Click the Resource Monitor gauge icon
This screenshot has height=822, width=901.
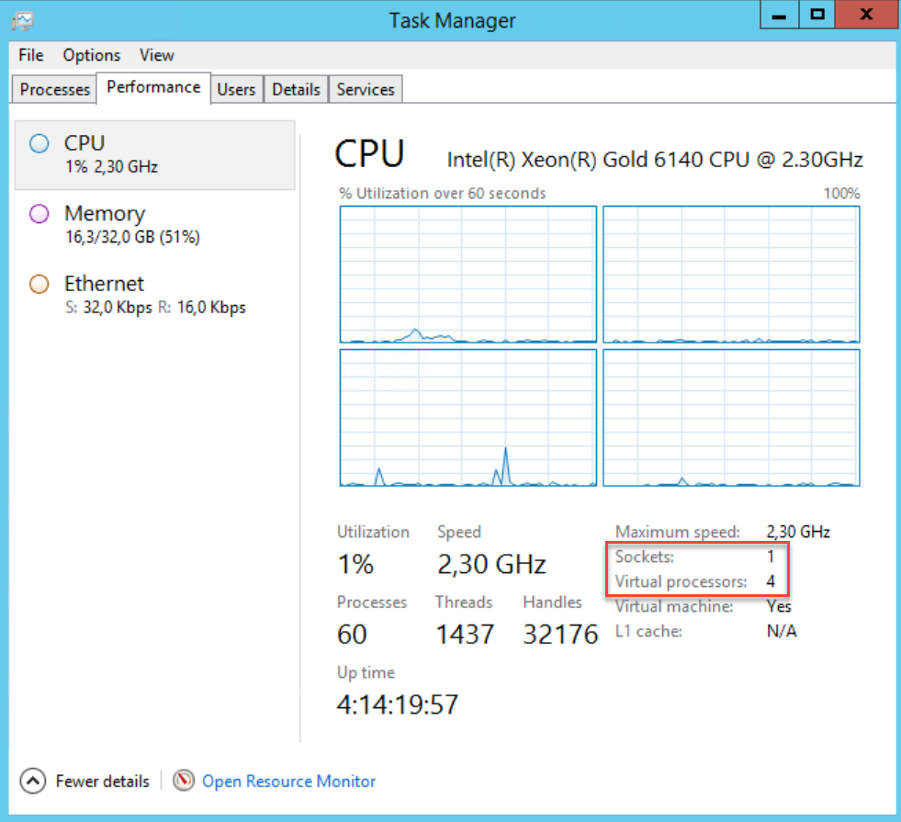[184, 781]
